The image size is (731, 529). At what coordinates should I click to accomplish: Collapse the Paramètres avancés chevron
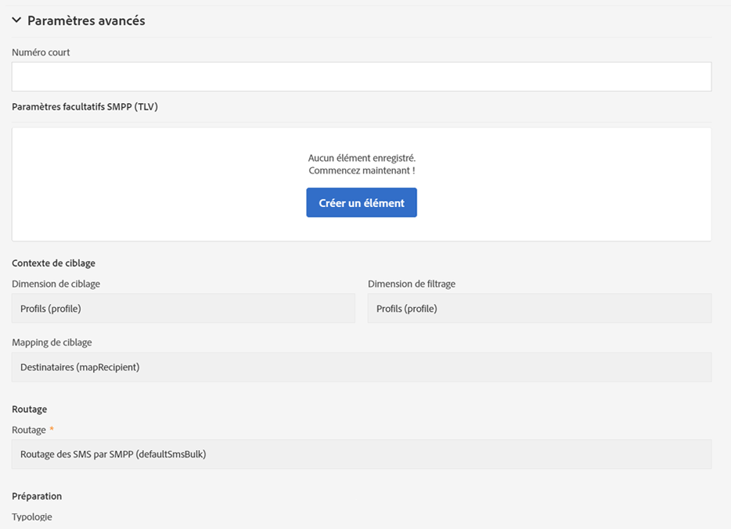click(x=16, y=21)
